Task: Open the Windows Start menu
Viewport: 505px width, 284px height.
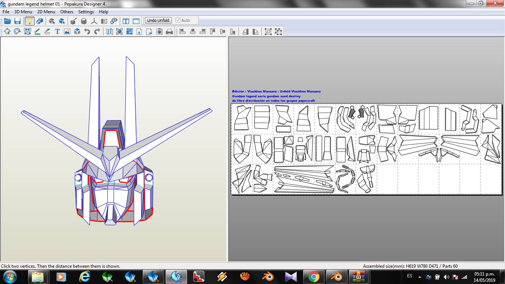Action: [x=10, y=277]
